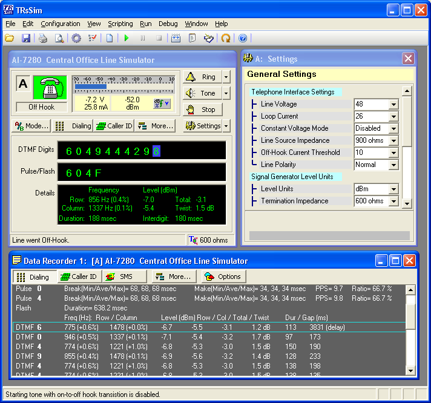Open the Data Recorder SMS tab
Image resolution: width=431 pixels, height=403 pixels.
(125, 277)
